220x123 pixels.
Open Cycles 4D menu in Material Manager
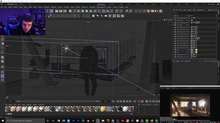pos(41,105)
